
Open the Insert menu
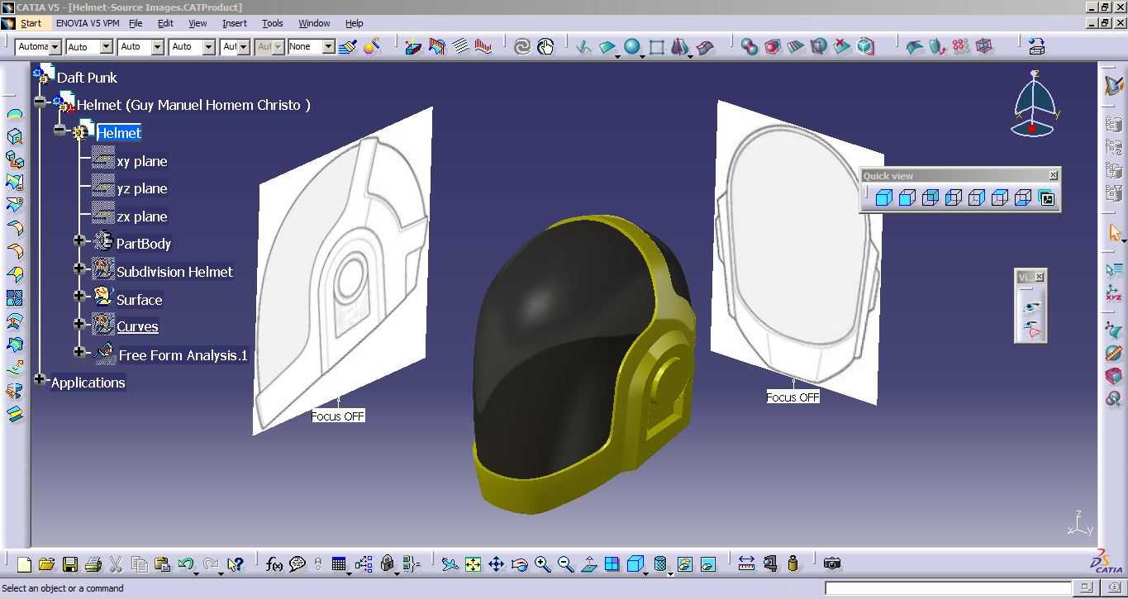tap(235, 23)
